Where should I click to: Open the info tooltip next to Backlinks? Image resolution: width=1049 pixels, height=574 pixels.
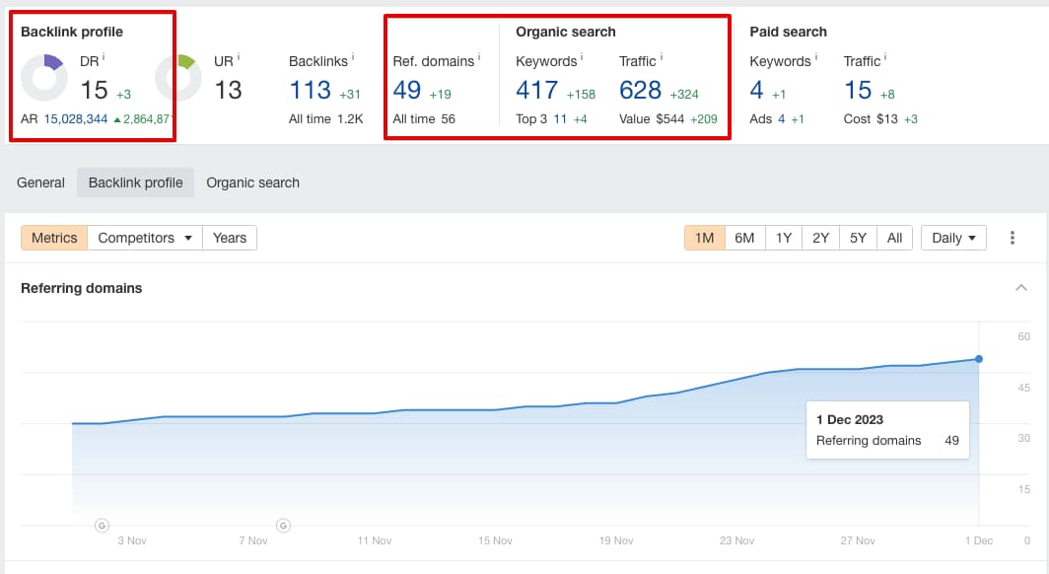(353, 57)
